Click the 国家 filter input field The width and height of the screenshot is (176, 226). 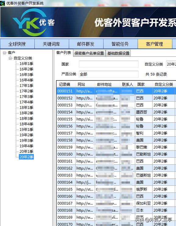pos(109,64)
